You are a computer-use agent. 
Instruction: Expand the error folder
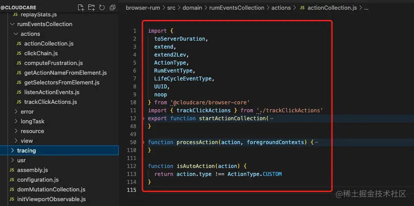coord(16,111)
